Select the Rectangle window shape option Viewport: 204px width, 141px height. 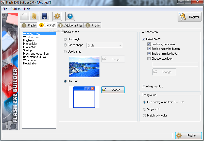pyautogui.click(x=72, y=39)
